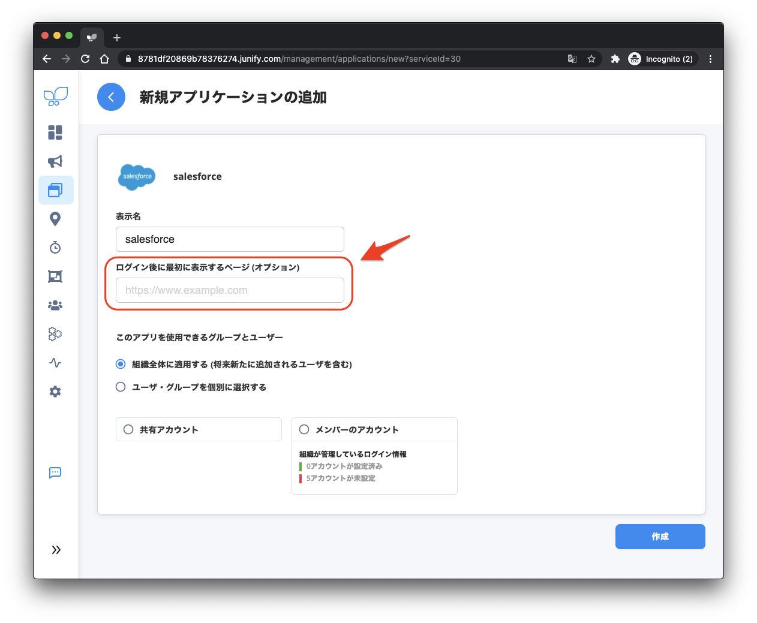Select the location pin icon
Viewport: 757px width, 623px height.
pos(55,219)
